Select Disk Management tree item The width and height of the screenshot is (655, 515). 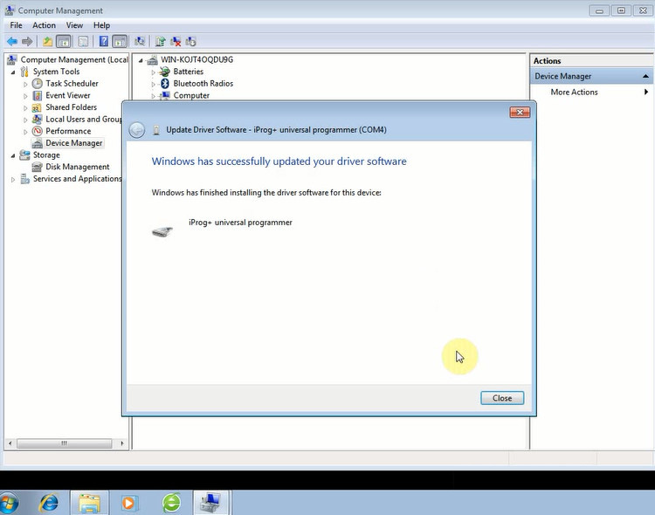coord(77,167)
